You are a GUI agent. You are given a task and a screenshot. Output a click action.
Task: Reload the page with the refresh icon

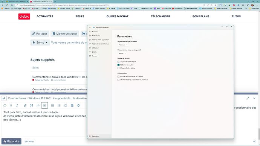7,5
